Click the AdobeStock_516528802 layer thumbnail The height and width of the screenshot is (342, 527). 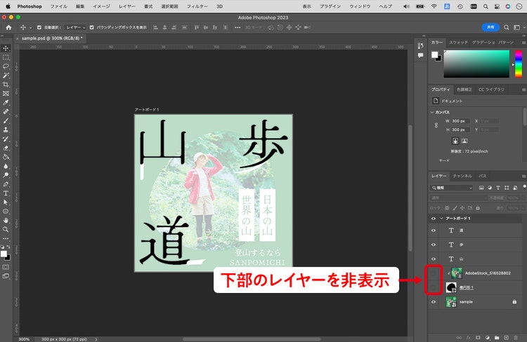point(457,273)
